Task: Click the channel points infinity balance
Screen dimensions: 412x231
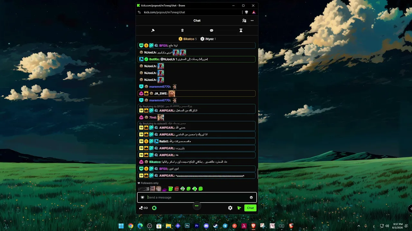Action: coord(144,208)
